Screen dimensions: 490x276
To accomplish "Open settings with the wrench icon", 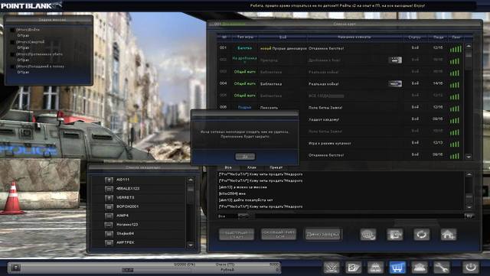I will pyautogui.click(x=441, y=268).
